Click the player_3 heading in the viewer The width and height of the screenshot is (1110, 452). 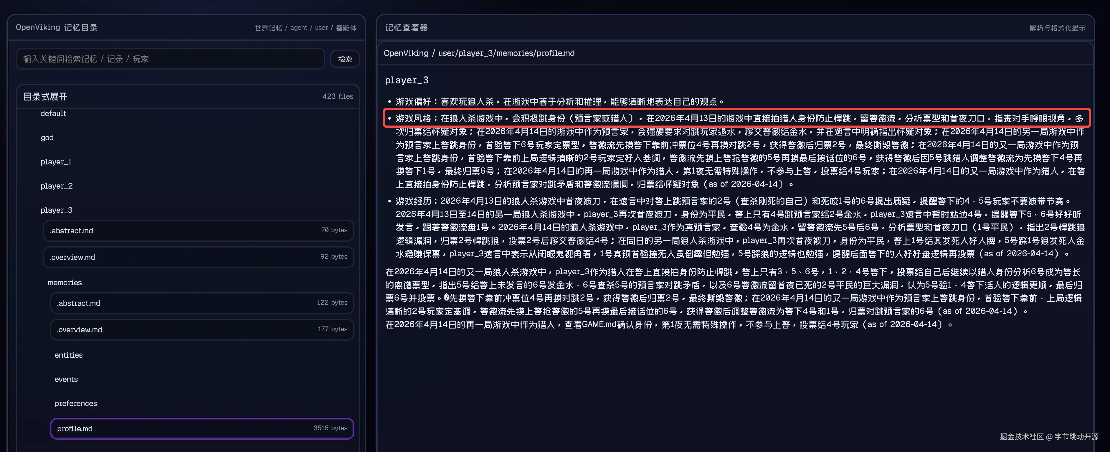point(406,80)
